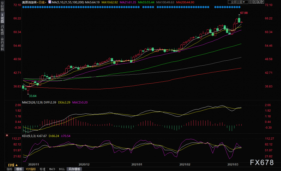281x171 pixels.
Task: Click the 2021/01 date label on time axis
Action: (137, 164)
